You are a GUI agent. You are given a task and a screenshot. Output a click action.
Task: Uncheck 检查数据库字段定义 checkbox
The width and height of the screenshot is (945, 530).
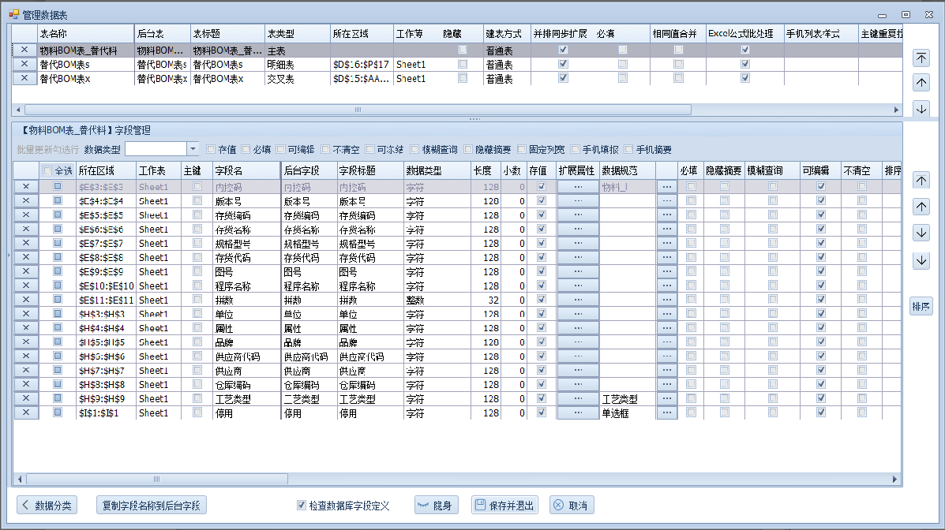(302, 506)
